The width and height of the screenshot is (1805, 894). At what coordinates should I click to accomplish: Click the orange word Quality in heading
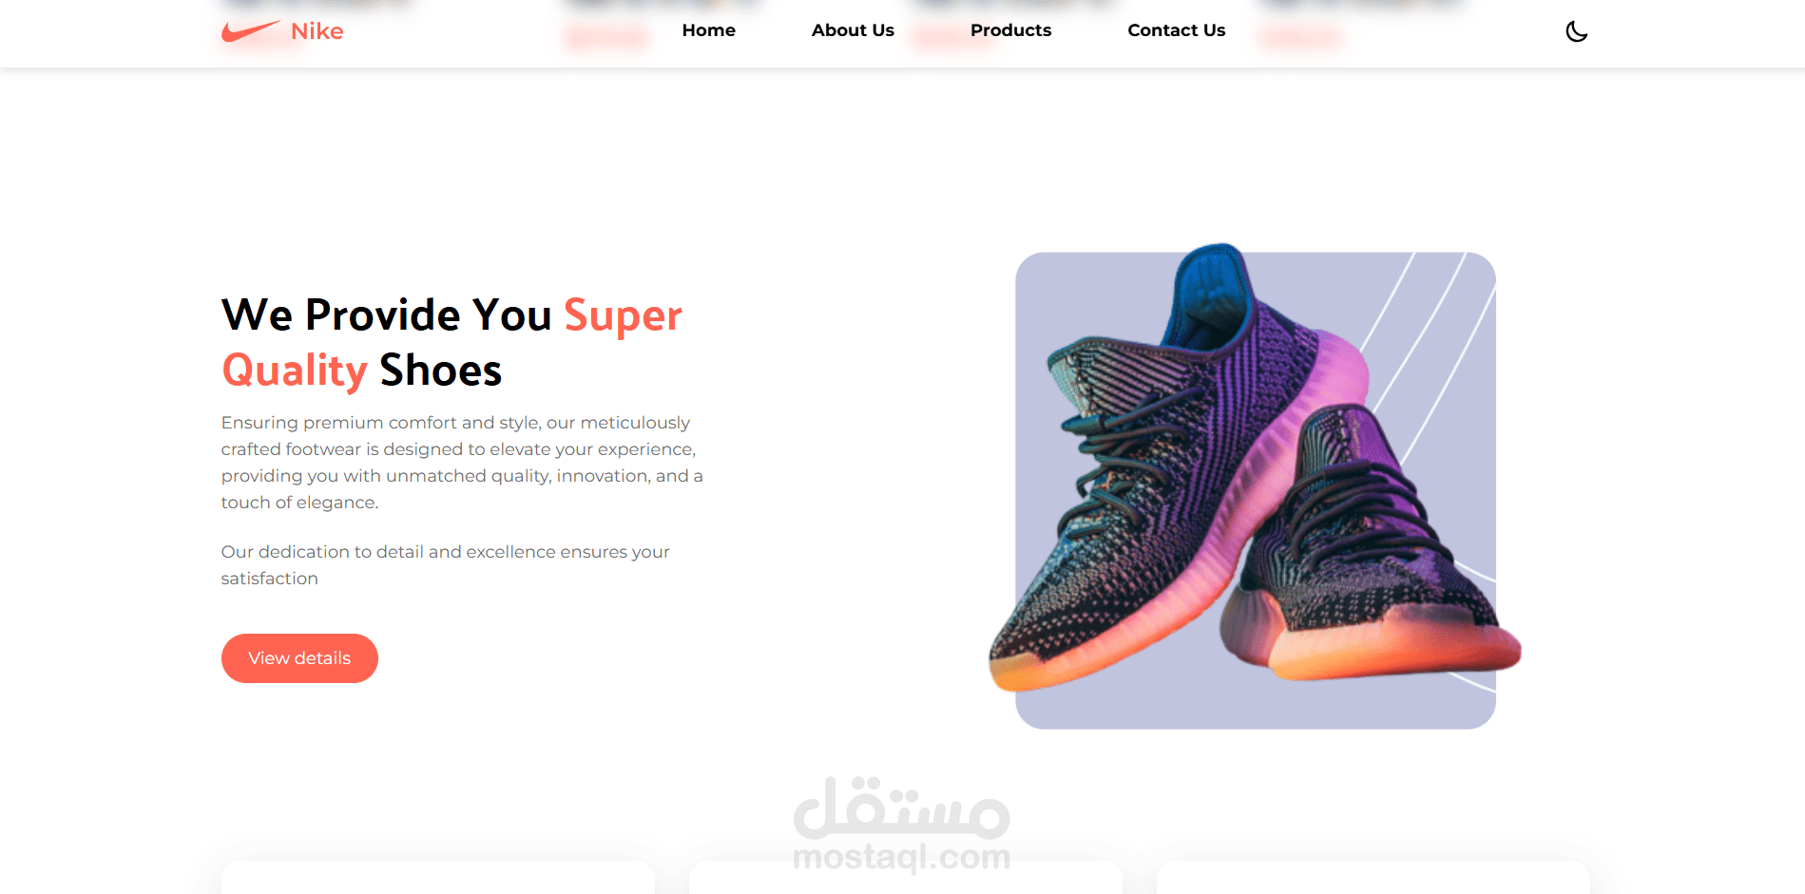(x=295, y=371)
